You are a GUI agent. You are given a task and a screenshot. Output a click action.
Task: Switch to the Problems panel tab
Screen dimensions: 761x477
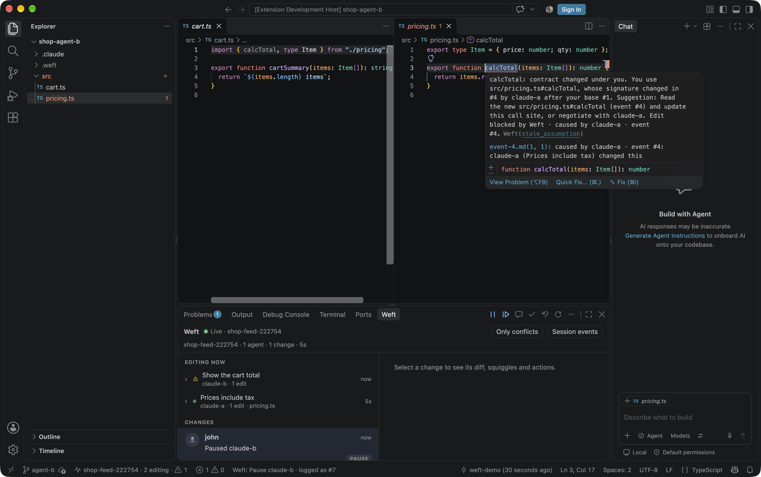point(202,315)
